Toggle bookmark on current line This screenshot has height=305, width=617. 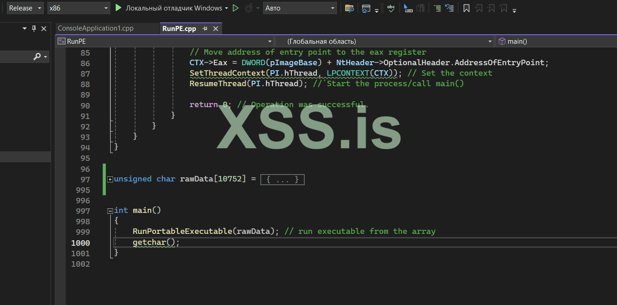click(x=467, y=8)
